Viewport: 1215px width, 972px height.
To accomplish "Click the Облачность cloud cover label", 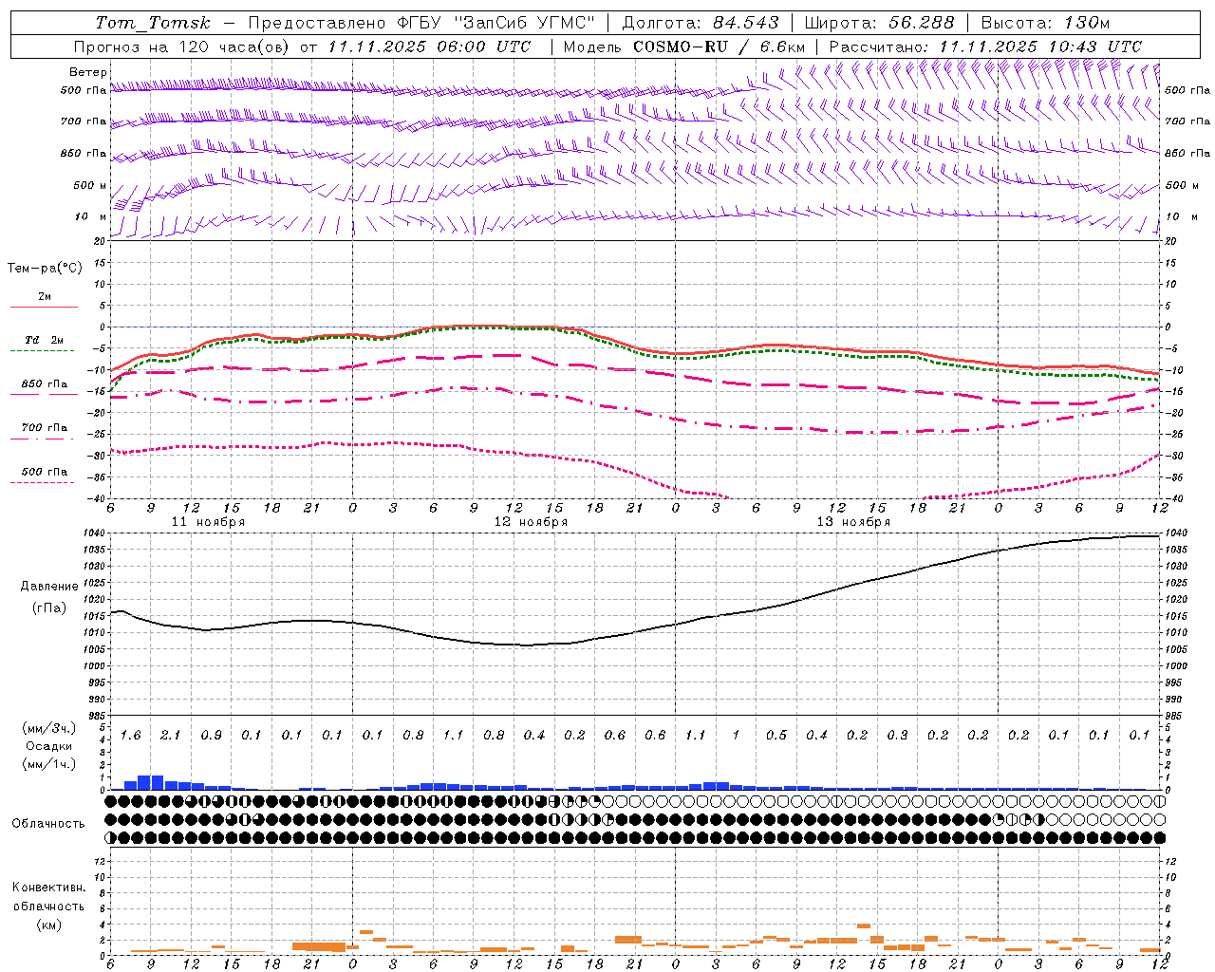I will [47, 824].
